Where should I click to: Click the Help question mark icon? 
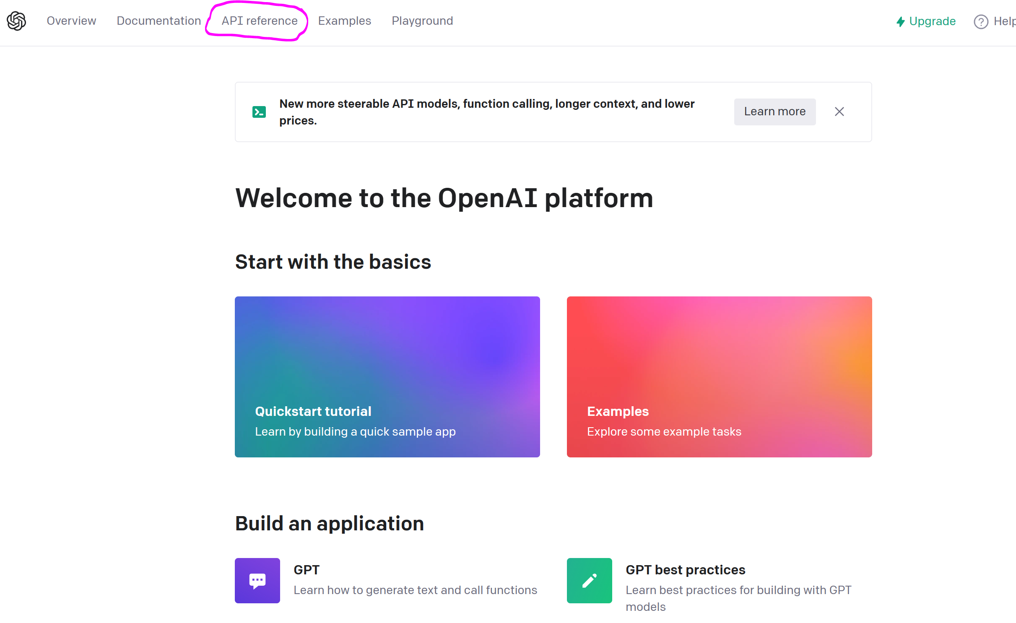[981, 22]
